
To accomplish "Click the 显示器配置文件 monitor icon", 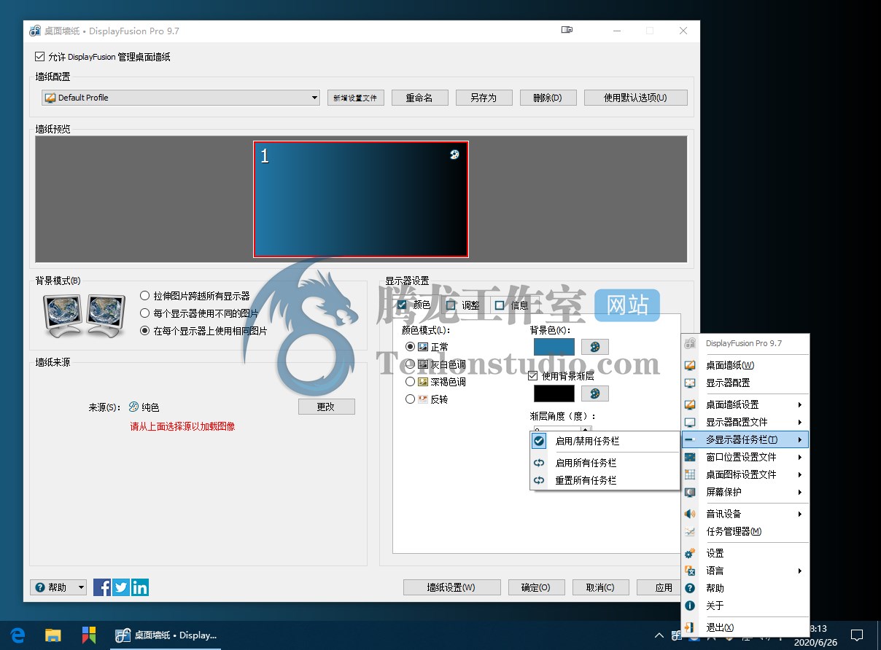I will pos(690,422).
